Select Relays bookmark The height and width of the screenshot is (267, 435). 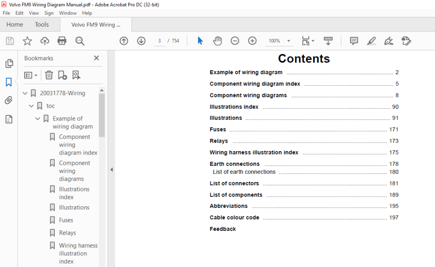pos(68,233)
